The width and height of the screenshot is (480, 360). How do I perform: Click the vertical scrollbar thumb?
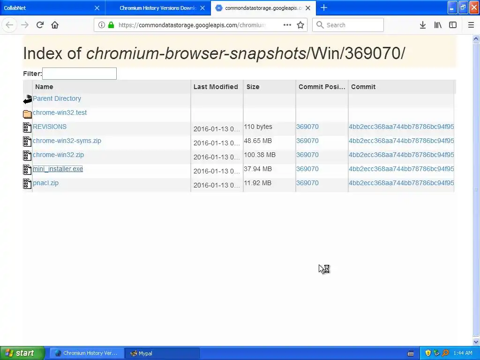tap(476, 190)
